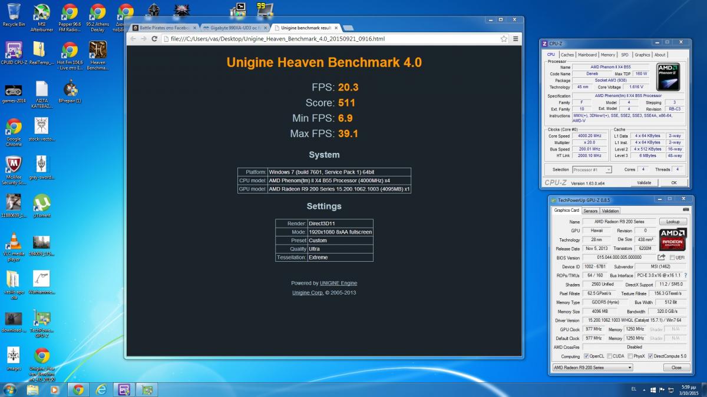Switch to the Mainboard tab in CPU-Z

pyautogui.click(x=587, y=55)
